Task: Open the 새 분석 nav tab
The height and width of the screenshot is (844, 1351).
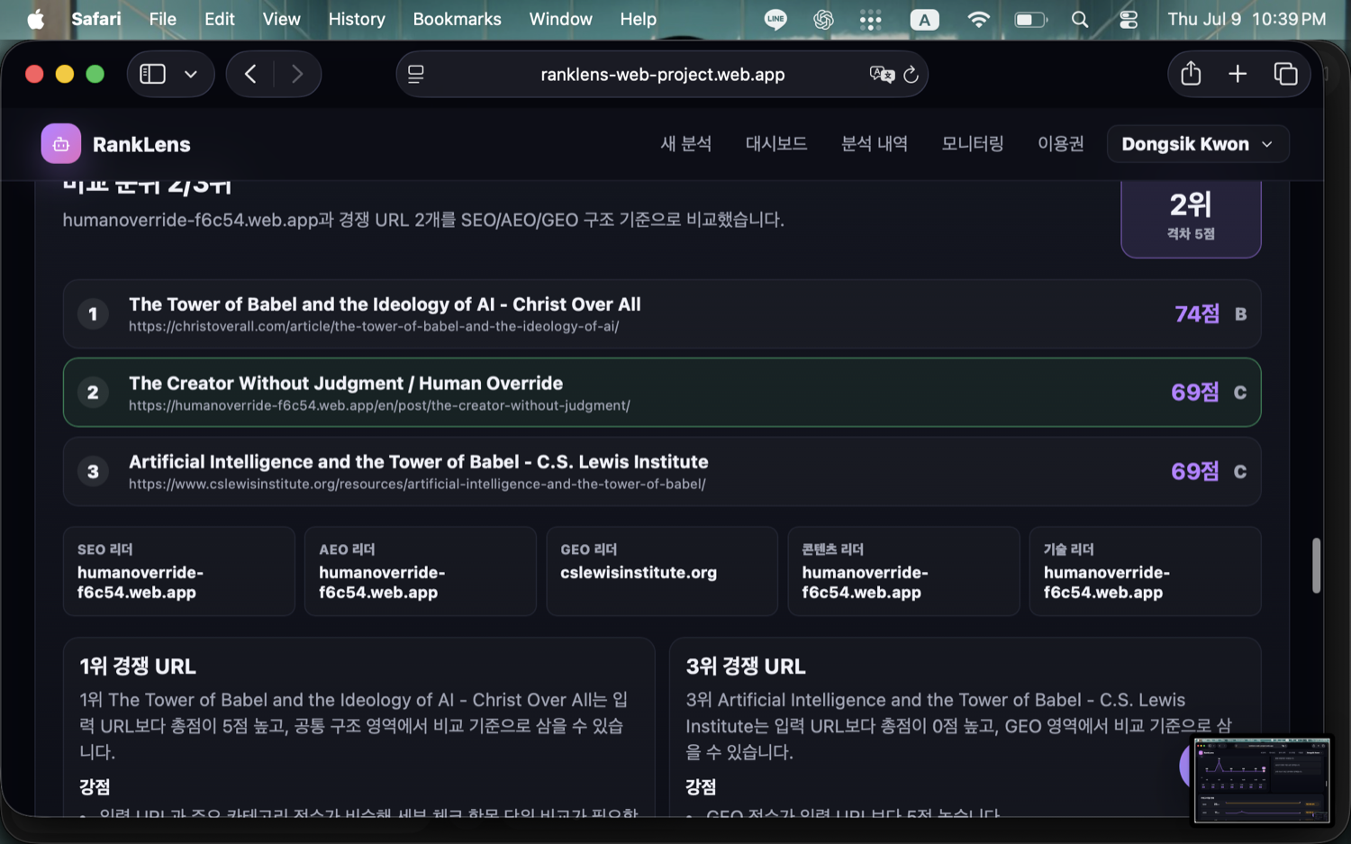Action: [685, 144]
